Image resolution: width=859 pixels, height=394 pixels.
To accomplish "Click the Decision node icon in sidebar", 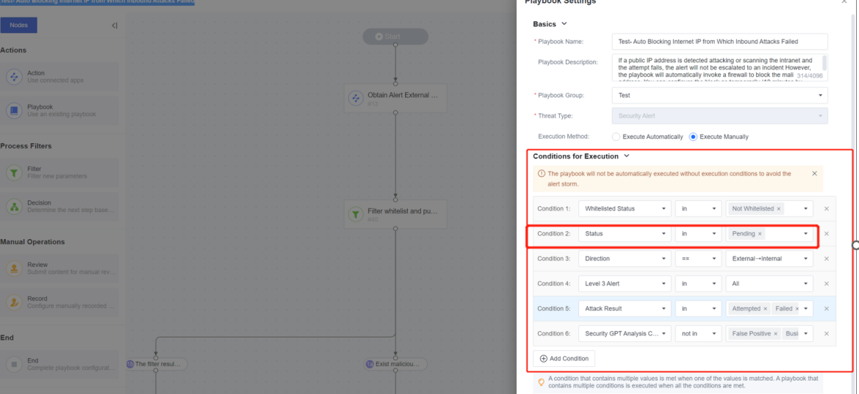I will click(x=14, y=206).
